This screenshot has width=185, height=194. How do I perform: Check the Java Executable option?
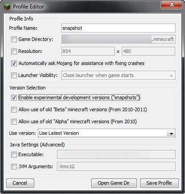point(14,155)
